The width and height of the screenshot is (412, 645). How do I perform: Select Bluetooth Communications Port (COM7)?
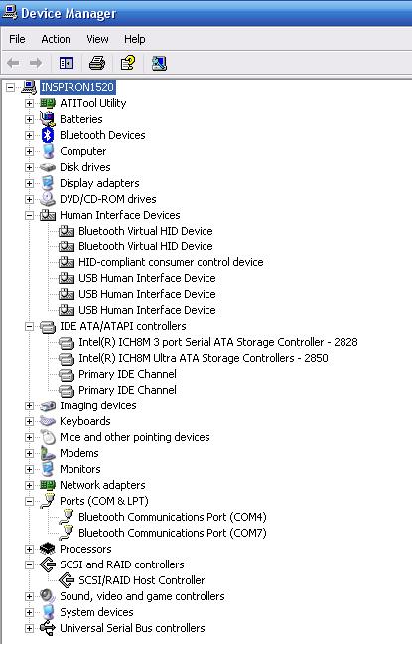173,533
